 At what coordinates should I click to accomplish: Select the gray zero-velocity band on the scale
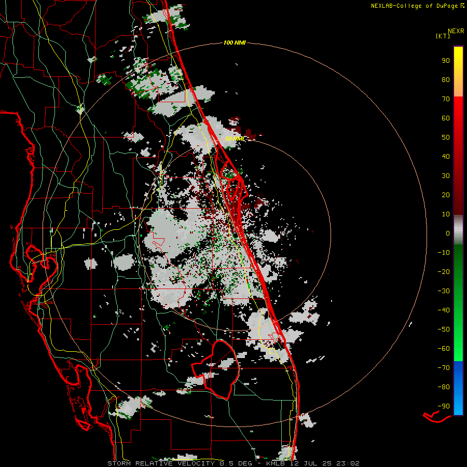coord(458,230)
